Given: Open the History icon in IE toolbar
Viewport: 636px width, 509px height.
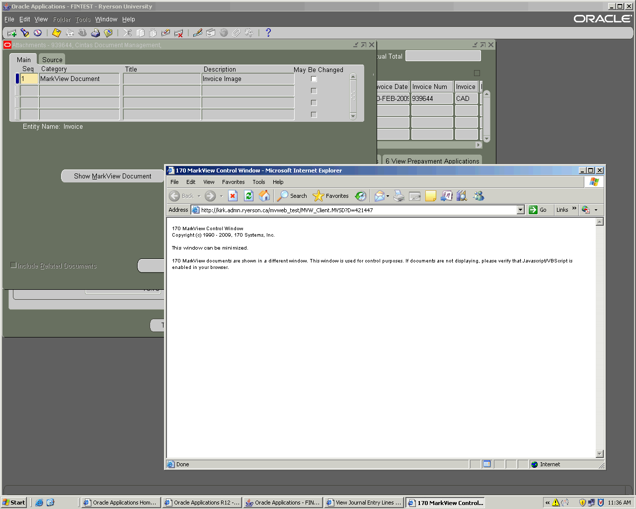Looking at the screenshot, I should (x=361, y=196).
